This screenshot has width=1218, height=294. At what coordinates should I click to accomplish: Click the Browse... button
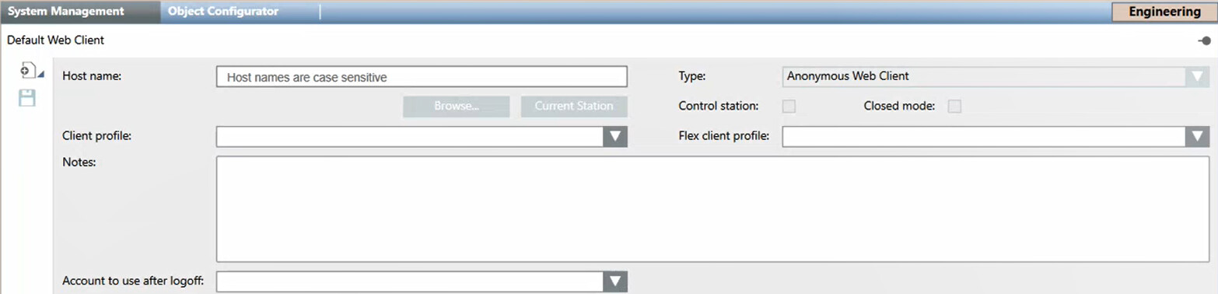click(456, 107)
